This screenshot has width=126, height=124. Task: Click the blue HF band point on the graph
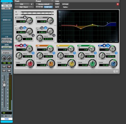click(107, 23)
